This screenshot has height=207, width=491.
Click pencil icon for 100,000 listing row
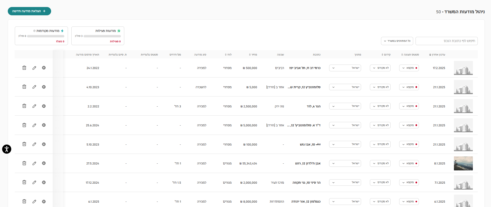(x=34, y=144)
